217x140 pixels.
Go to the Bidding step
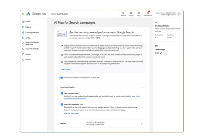28,27
